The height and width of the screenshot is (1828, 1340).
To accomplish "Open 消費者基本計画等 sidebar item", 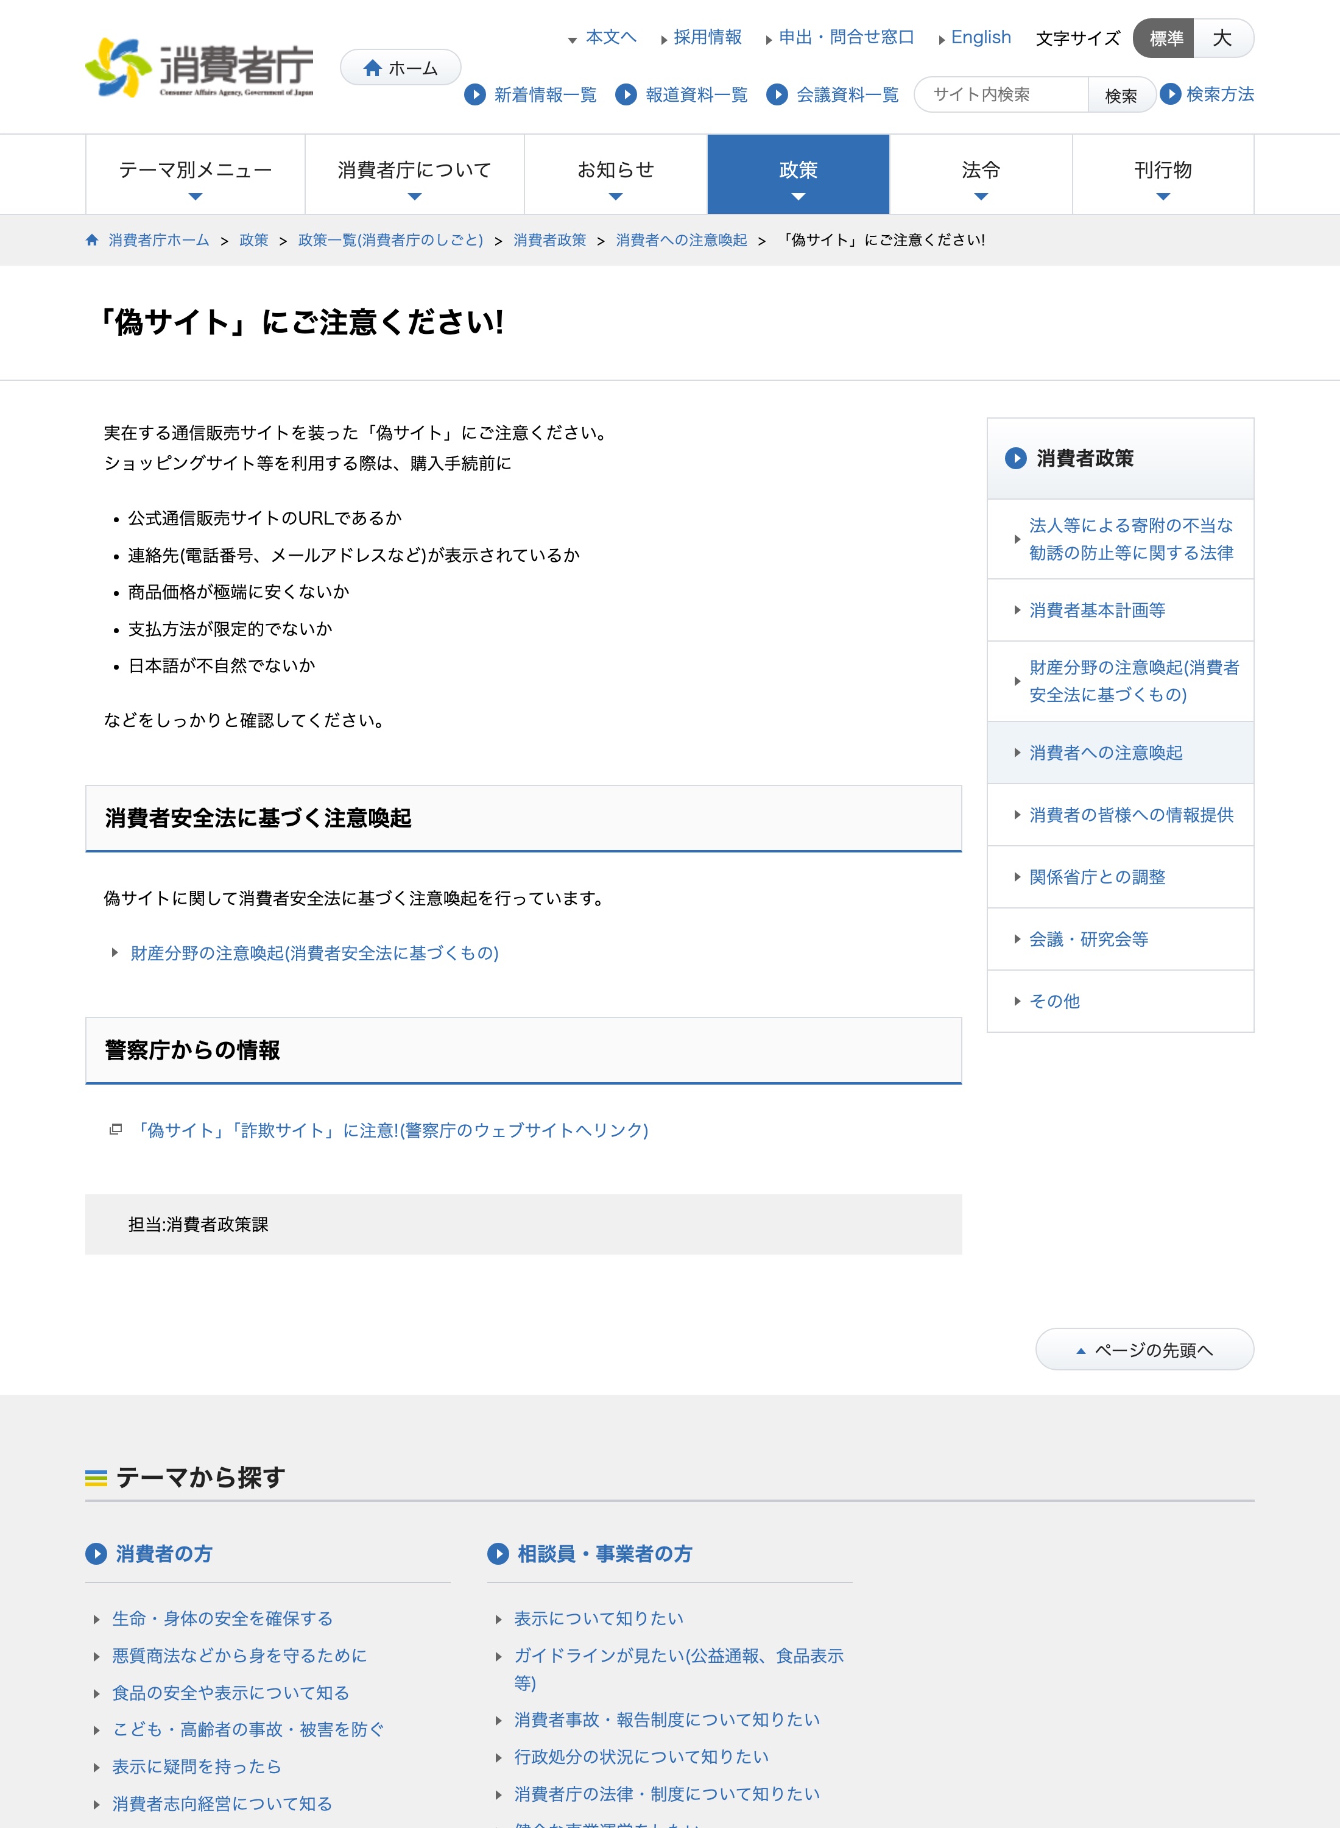I will pos(1120,610).
